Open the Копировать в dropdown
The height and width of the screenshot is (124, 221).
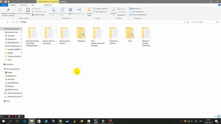(x=62, y=11)
